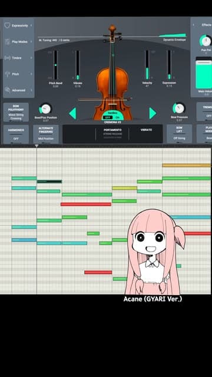Click the VIBRATO label in the black display
Image resolution: width=212 pixels, height=377 pixels.
click(x=146, y=130)
